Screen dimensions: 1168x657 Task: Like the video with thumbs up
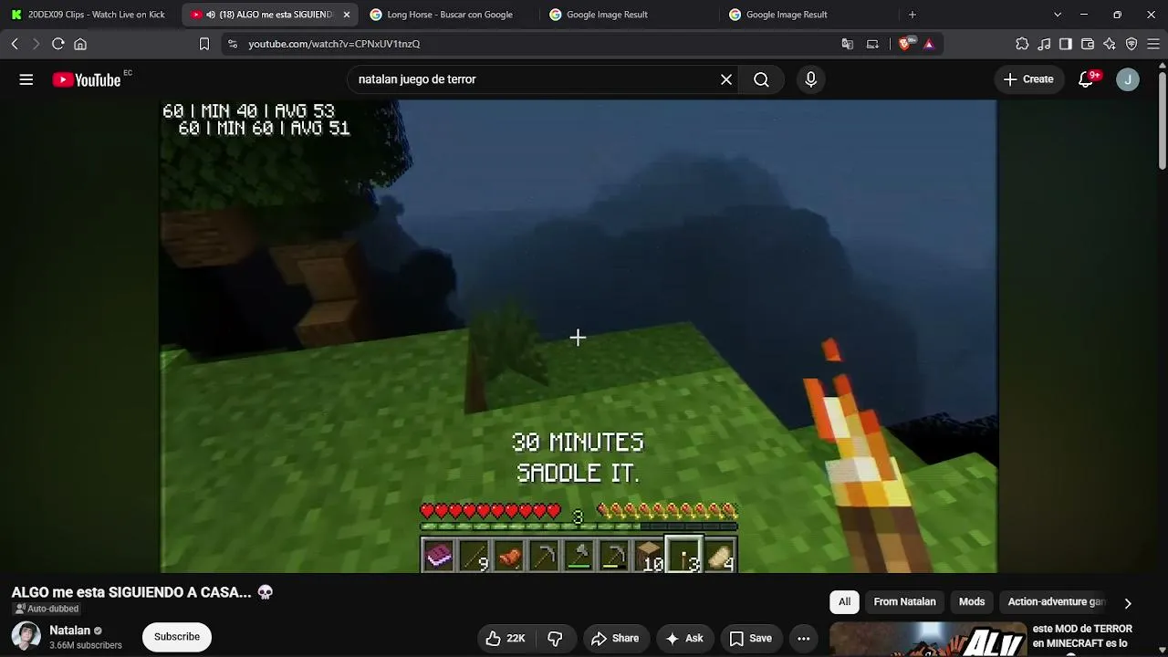pyautogui.click(x=506, y=639)
